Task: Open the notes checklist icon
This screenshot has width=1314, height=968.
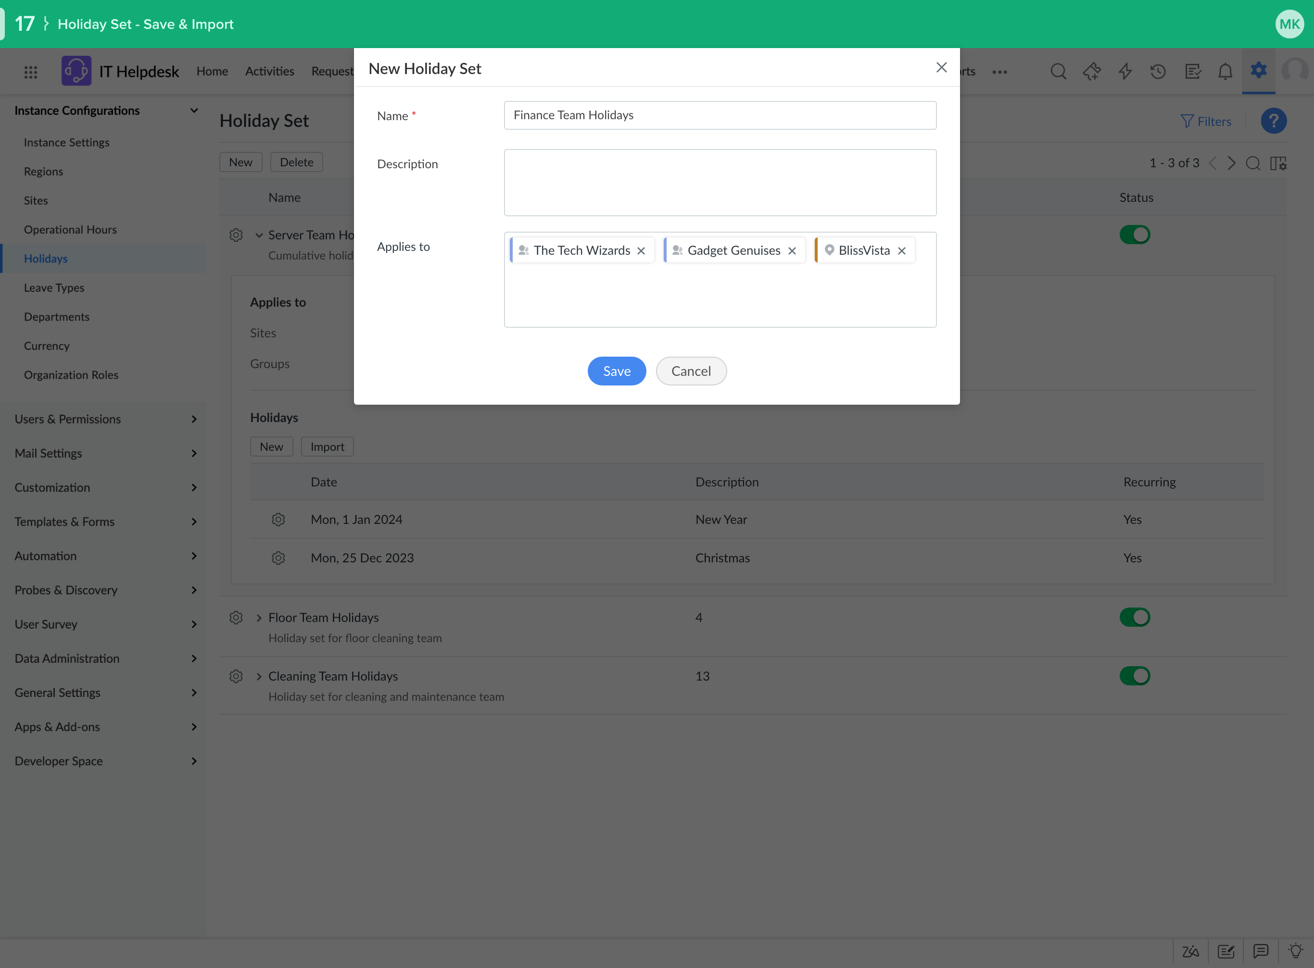Action: (1193, 72)
